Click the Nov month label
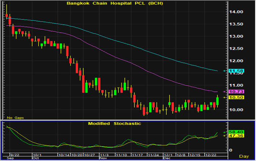The image size is (256, 161). tap(103, 158)
